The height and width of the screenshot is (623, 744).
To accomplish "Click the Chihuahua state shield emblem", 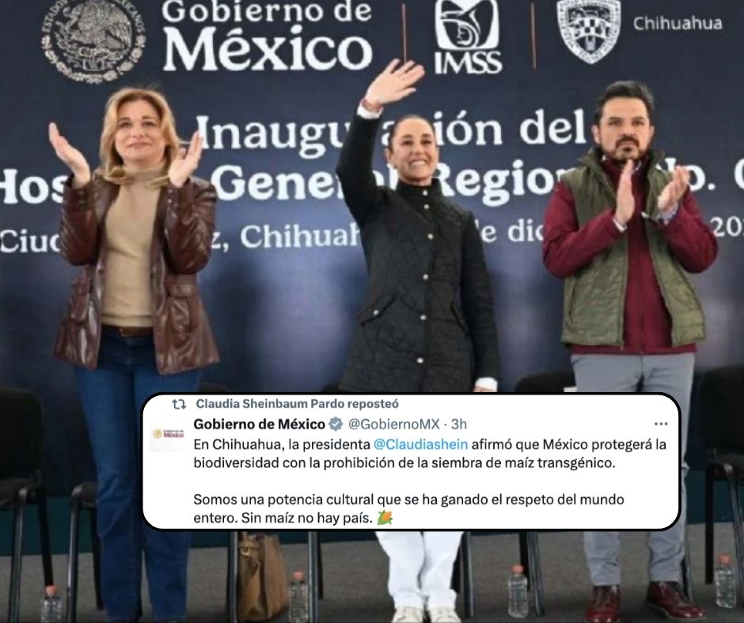I will click(x=588, y=31).
